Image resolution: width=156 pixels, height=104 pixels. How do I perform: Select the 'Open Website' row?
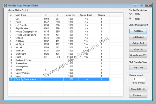click(59, 73)
